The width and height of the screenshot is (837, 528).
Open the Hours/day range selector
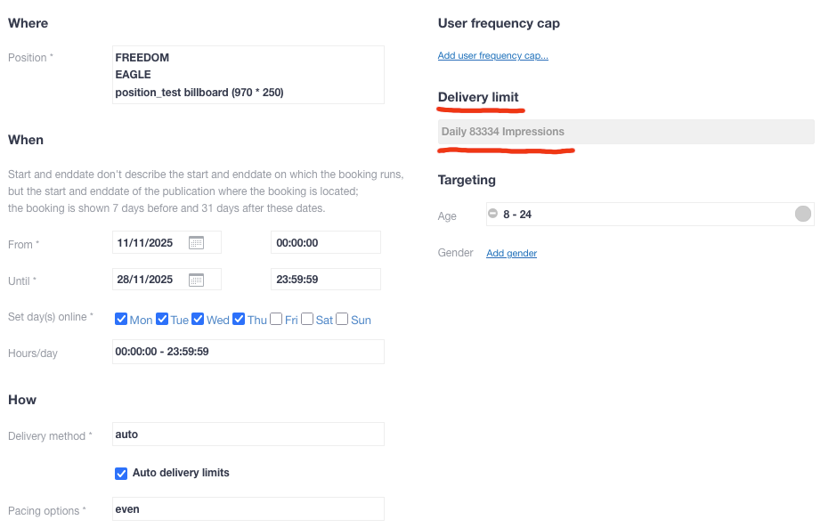pyautogui.click(x=248, y=352)
